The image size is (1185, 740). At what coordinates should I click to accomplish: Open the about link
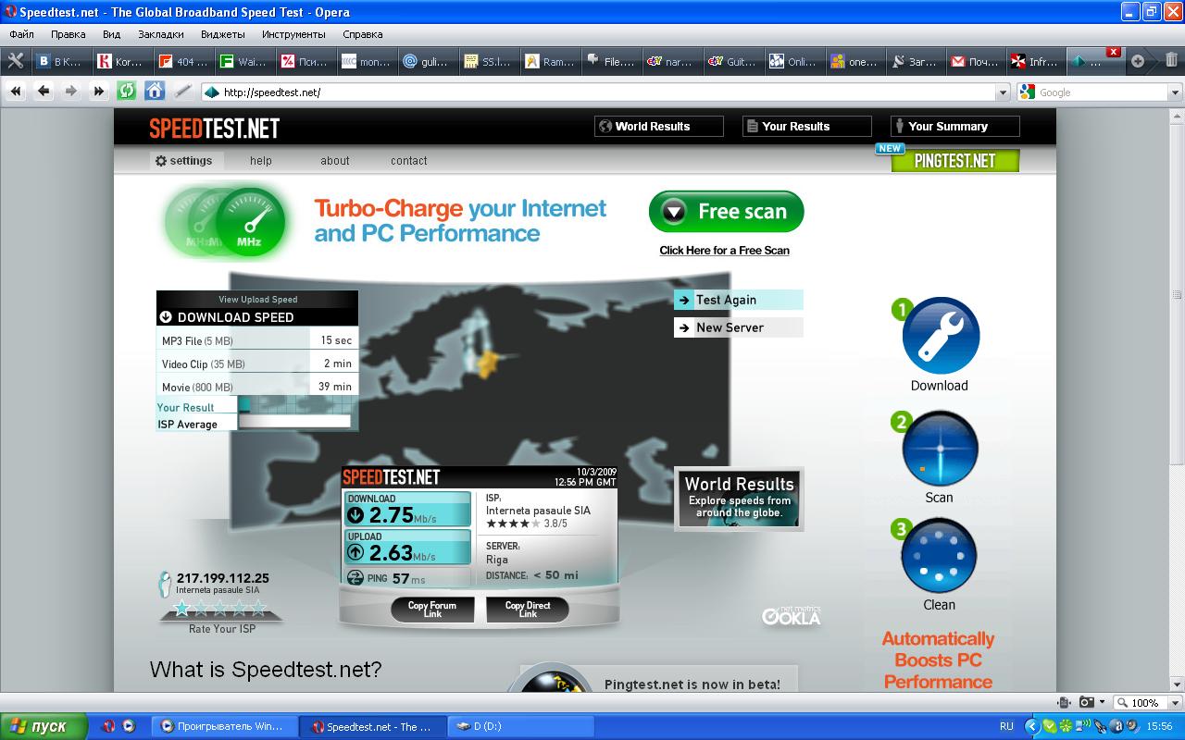[335, 161]
